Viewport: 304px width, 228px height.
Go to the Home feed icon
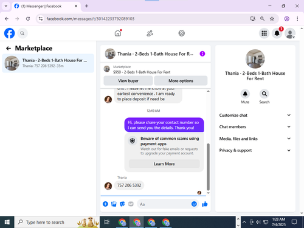pyautogui.click(x=118, y=33)
